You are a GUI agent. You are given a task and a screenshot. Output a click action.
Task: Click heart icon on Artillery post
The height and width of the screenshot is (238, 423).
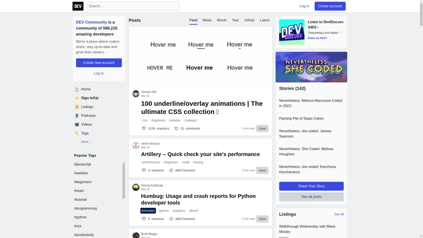coord(144,170)
